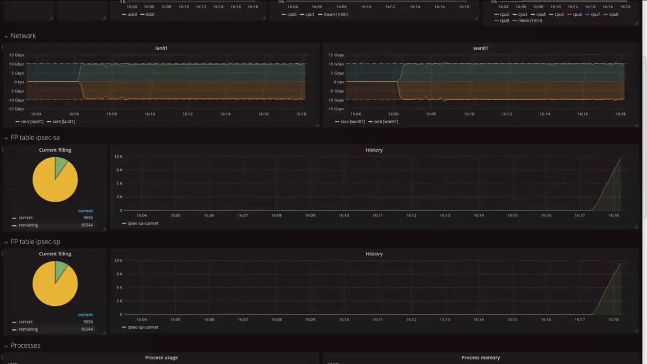Toggle the cpu0 series legend entry

289,14
